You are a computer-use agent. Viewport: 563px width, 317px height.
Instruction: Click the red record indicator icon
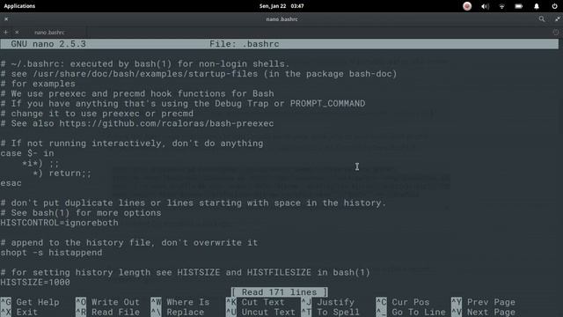[467, 6]
